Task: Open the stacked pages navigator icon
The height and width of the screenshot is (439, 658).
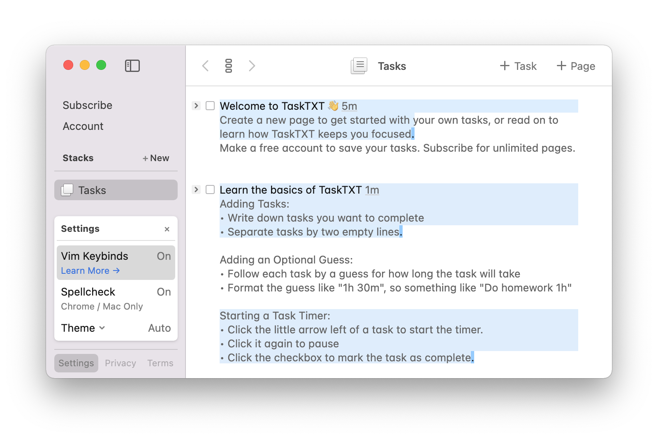Action: pos(229,66)
